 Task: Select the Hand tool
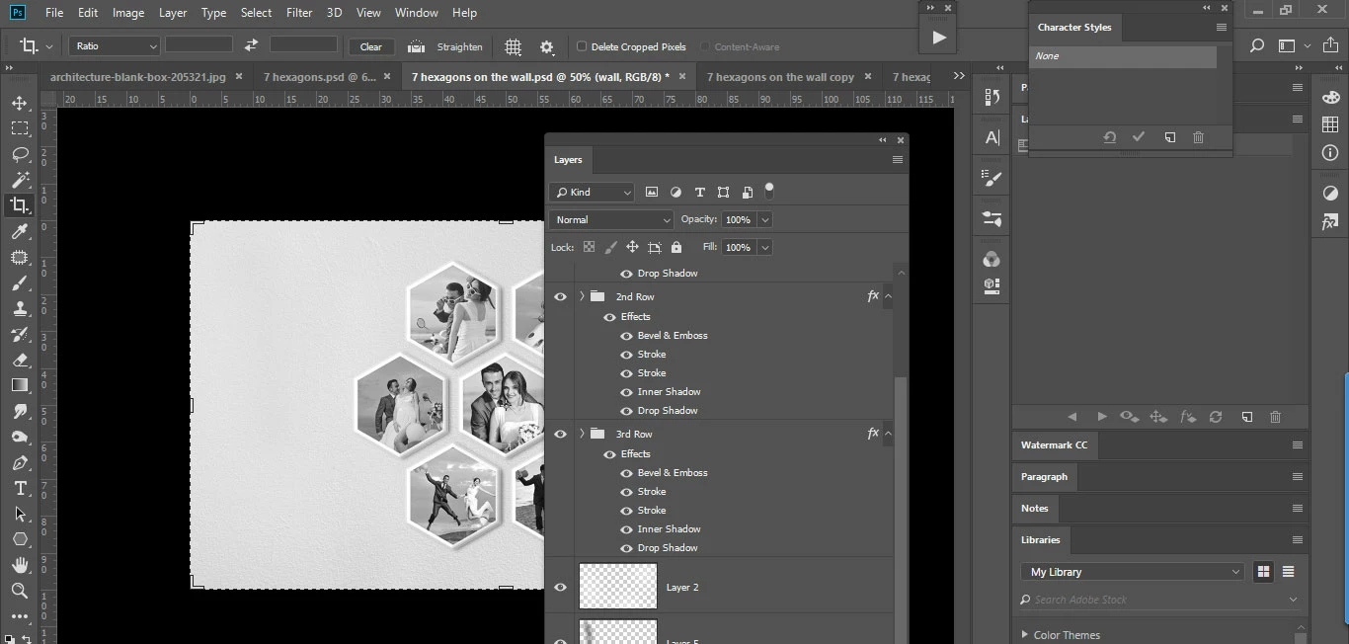point(20,565)
